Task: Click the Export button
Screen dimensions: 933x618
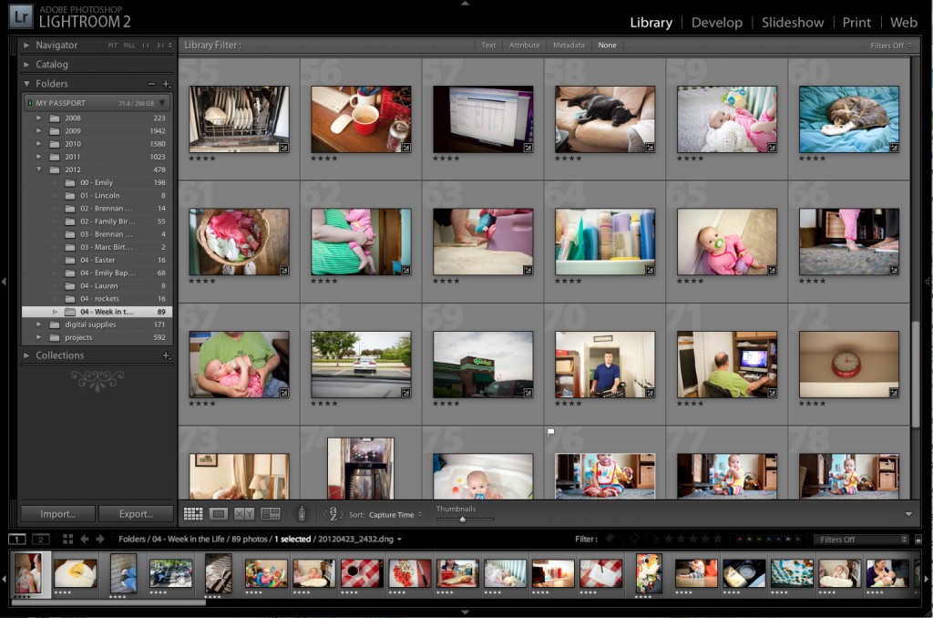Action: click(x=136, y=513)
